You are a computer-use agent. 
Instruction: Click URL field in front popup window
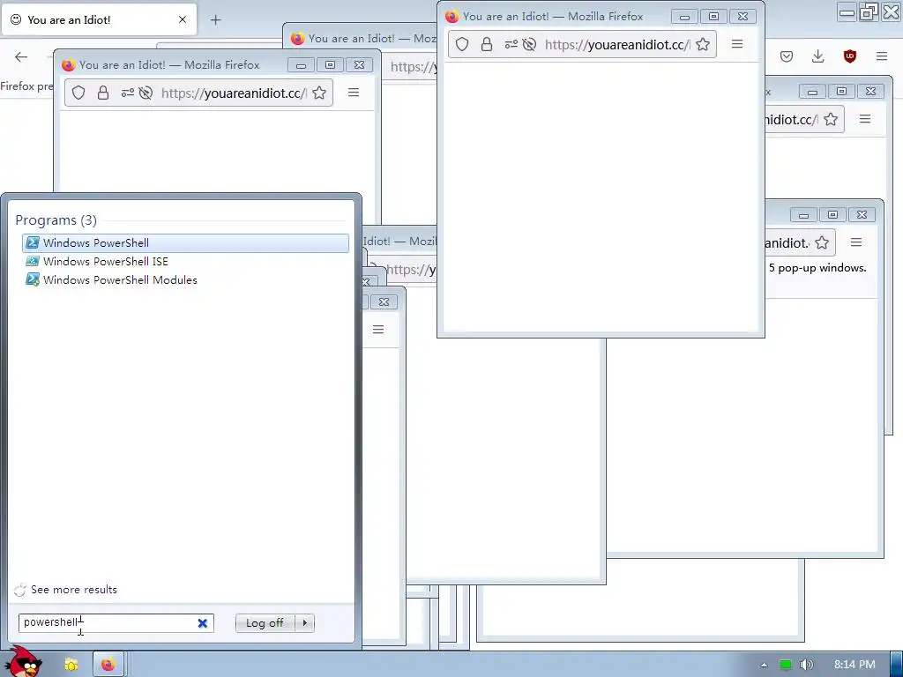point(616,44)
